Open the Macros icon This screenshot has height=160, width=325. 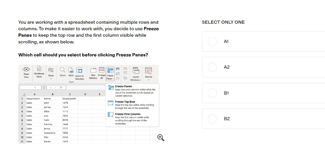[x=149, y=71]
